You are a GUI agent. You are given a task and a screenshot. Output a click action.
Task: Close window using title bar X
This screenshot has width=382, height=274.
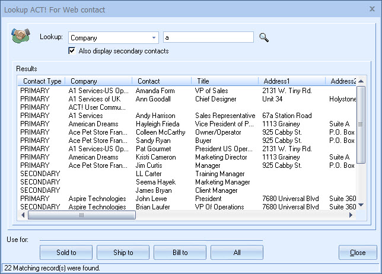pyautogui.click(x=371, y=10)
